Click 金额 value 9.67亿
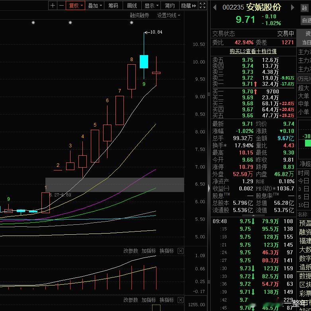Viewport: 311px width, 311px height. (x=286, y=138)
